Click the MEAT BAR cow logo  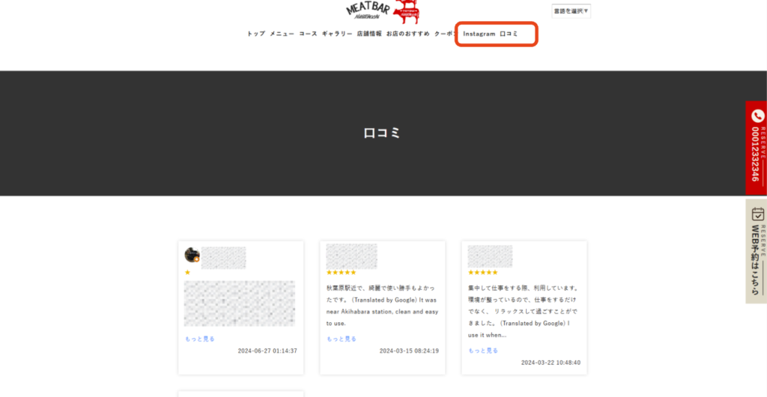click(383, 10)
